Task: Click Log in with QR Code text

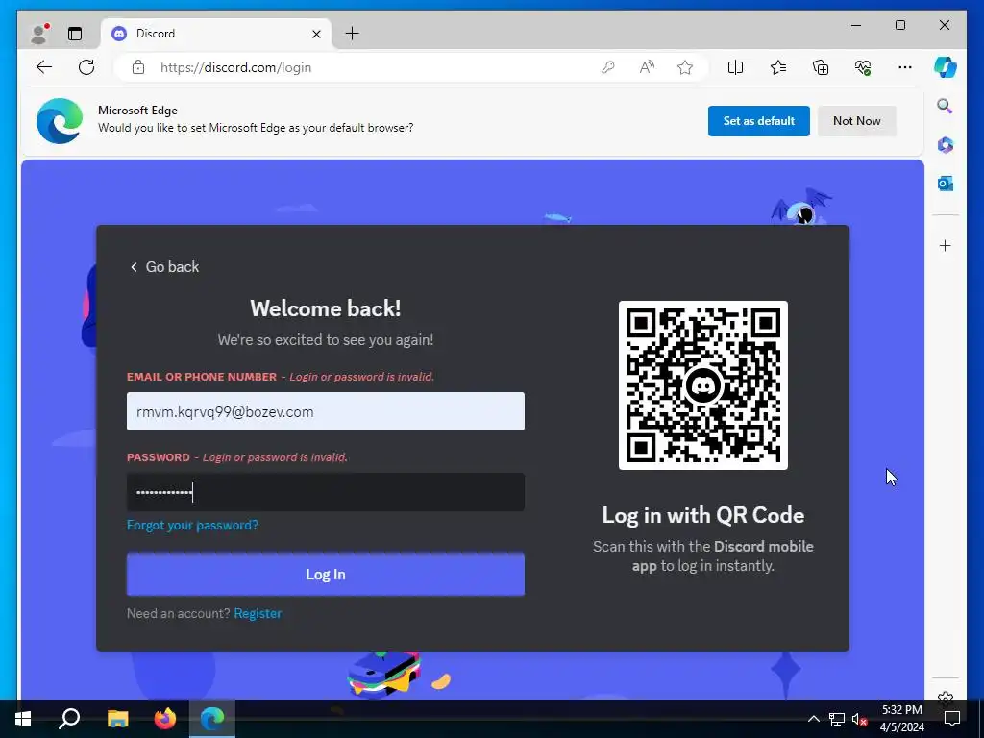Action: (702, 515)
